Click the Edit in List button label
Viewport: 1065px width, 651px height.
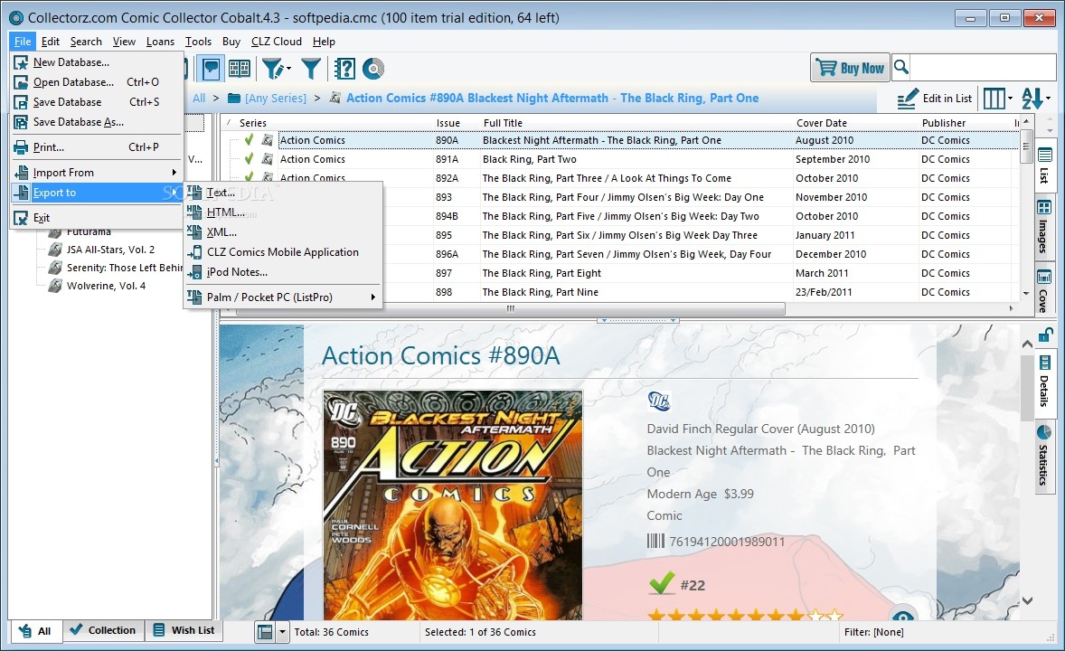click(x=947, y=99)
